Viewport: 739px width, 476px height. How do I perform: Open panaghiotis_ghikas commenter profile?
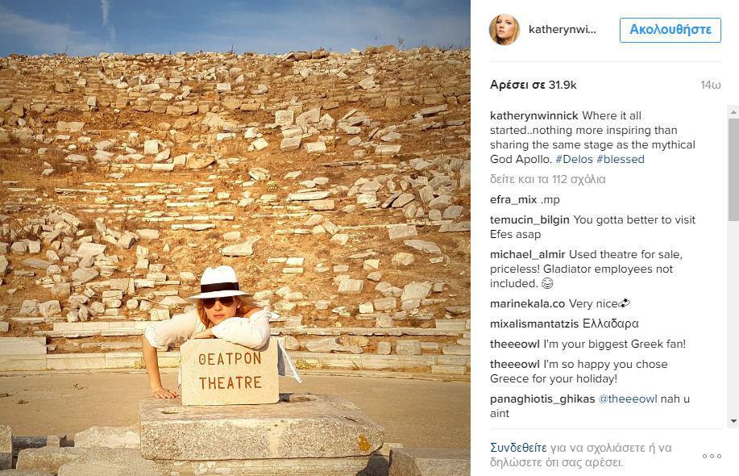coord(542,399)
